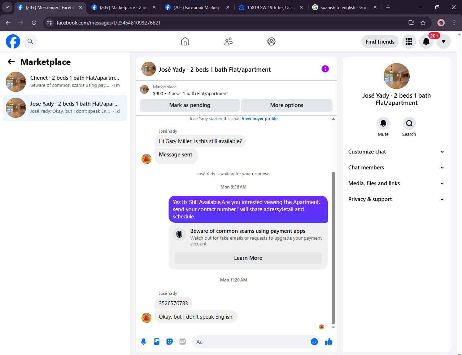
Task: Click chat scrollbar up arrow
Action: [x=333, y=119]
